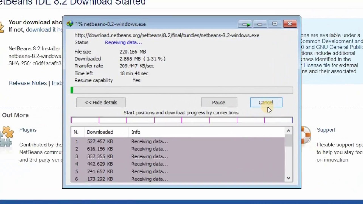Image resolution: width=363 pixels, height=204 pixels.
Task: Open Release Notes link on the webpage
Action: (x=28, y=83)
